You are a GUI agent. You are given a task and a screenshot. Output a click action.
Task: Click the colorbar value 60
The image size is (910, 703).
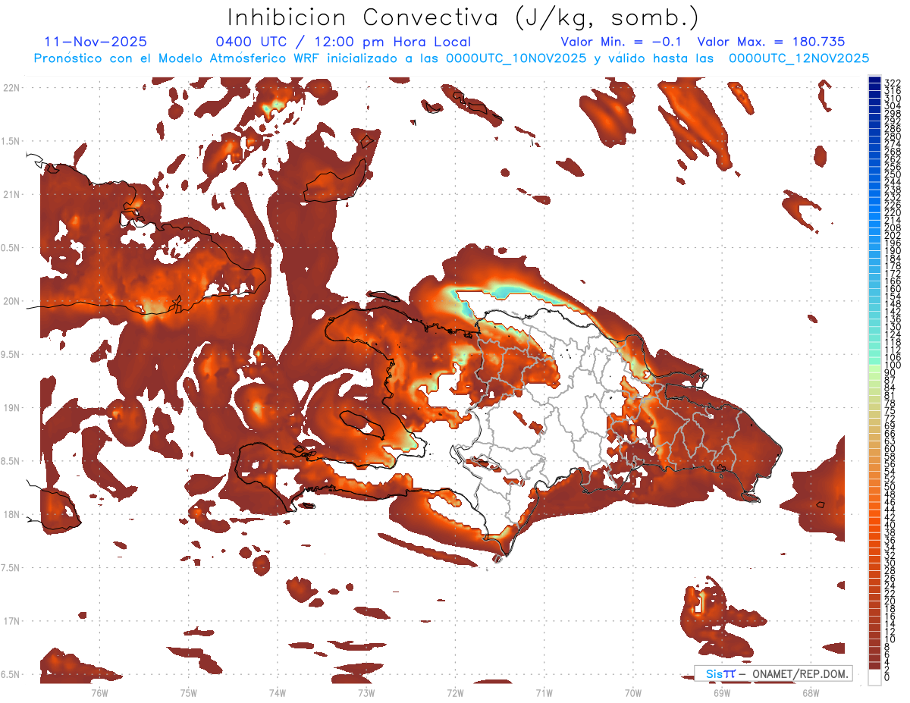(x=890, y=448)
